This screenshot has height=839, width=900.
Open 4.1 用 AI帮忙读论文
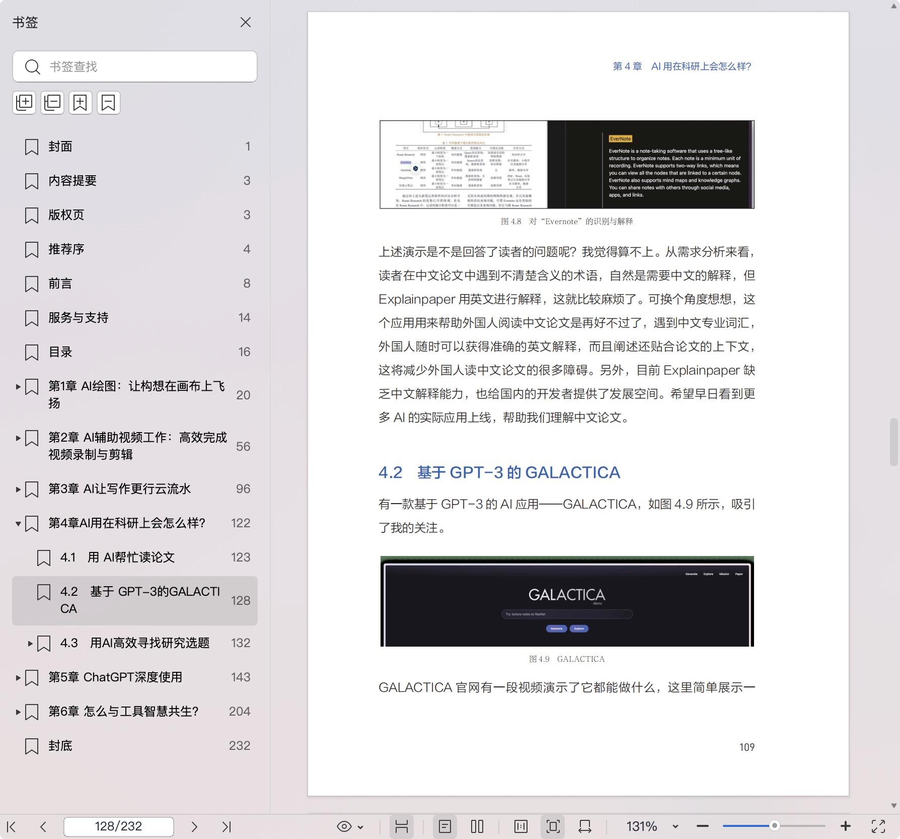click(135, 557)
